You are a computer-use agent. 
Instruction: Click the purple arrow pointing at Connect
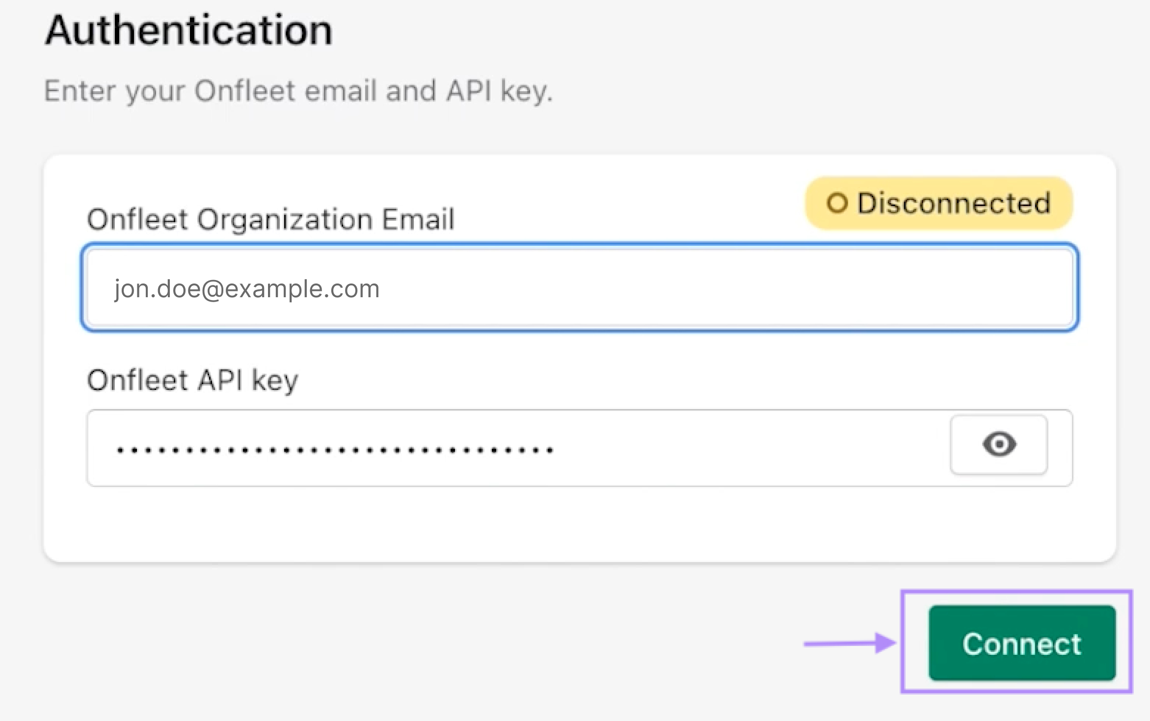[x=849, y=643]
